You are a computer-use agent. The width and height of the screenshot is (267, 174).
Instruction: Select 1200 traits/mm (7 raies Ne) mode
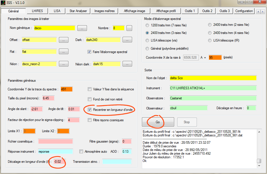[x=148, y=25]
